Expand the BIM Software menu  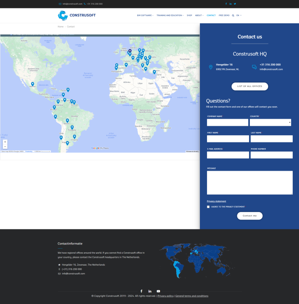tap(145, 15)
